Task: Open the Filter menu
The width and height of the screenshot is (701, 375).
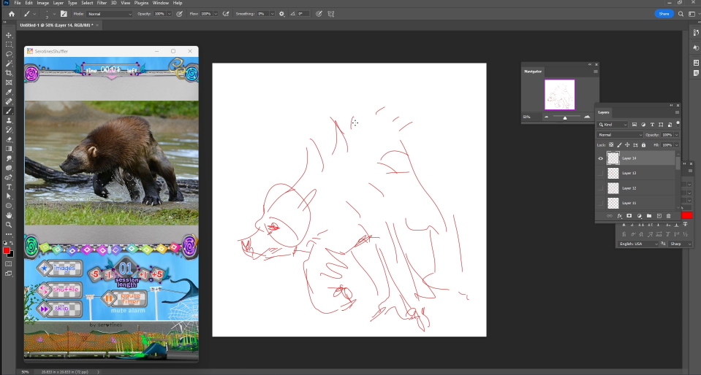Action: tap(102, 3)
